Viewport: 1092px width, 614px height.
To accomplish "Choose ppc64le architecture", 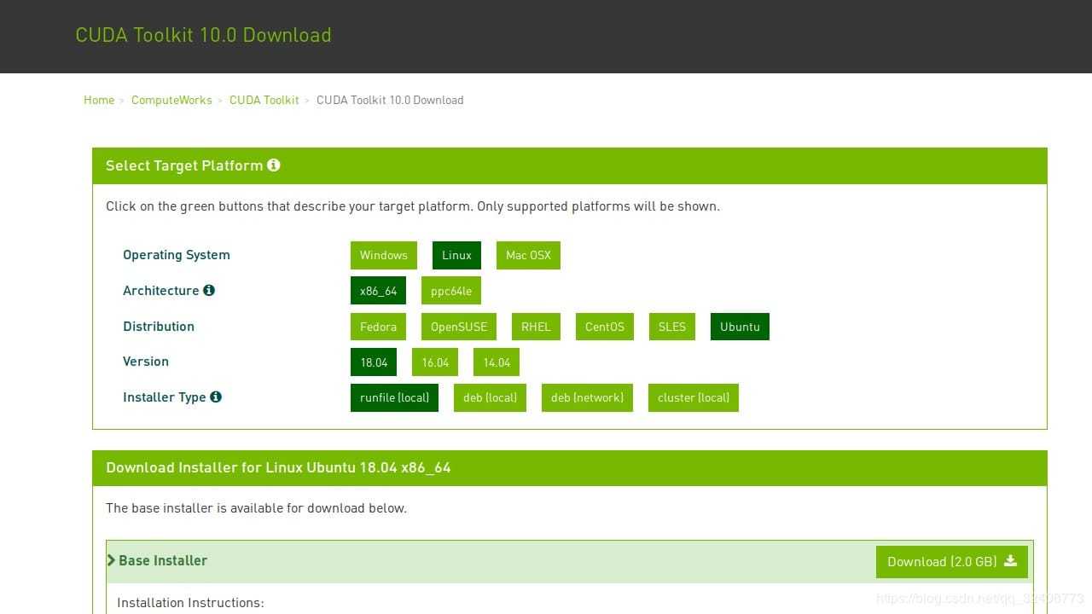I will (x=451, y=291).
